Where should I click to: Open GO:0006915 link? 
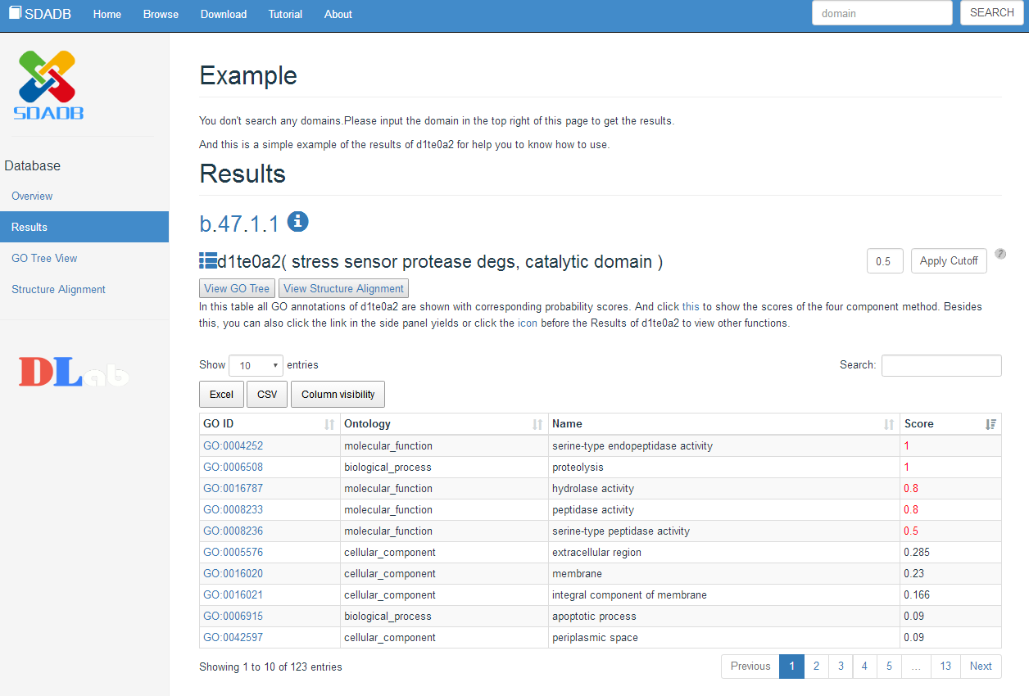click(x=233, y=617)
